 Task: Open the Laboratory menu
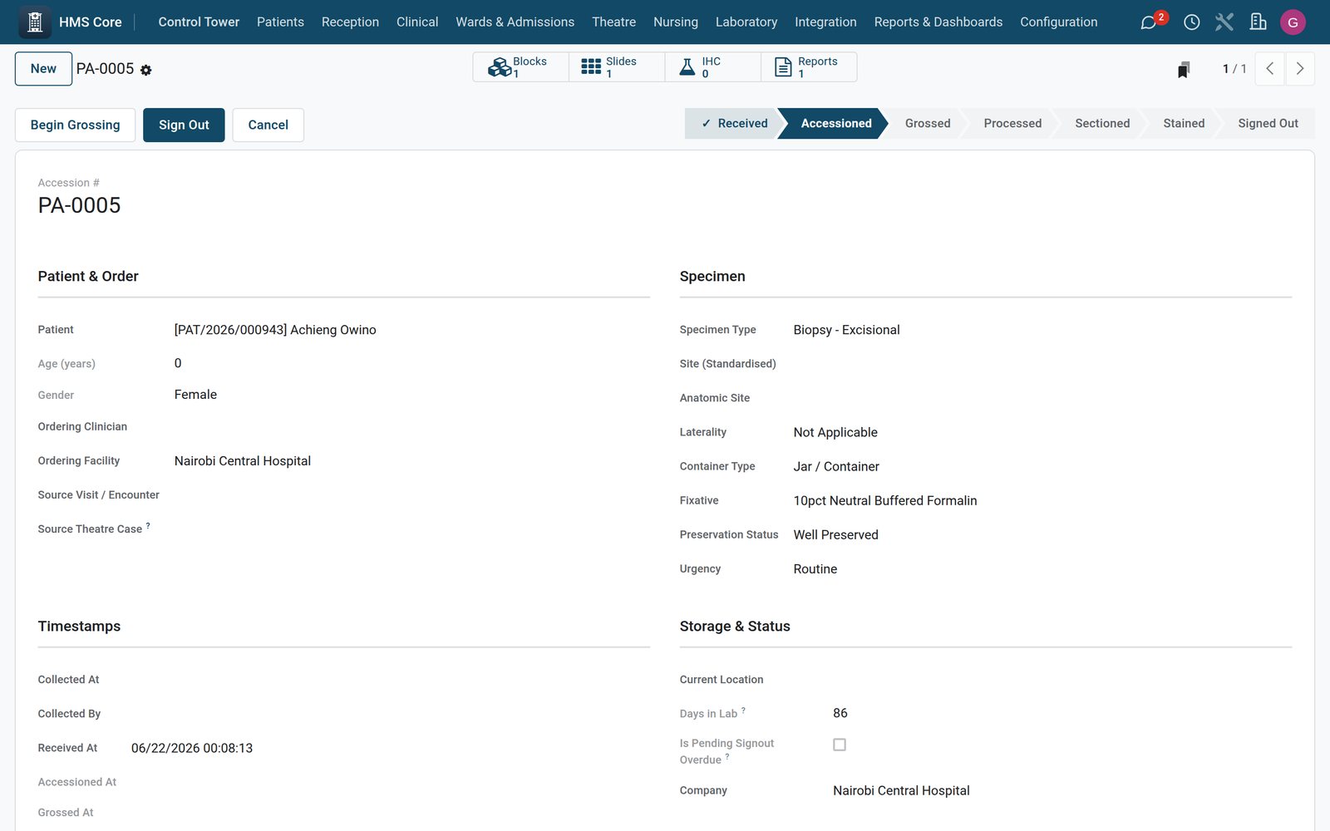point(746,22)
